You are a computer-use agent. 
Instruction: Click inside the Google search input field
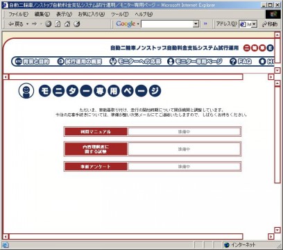[x=167, y=24]
